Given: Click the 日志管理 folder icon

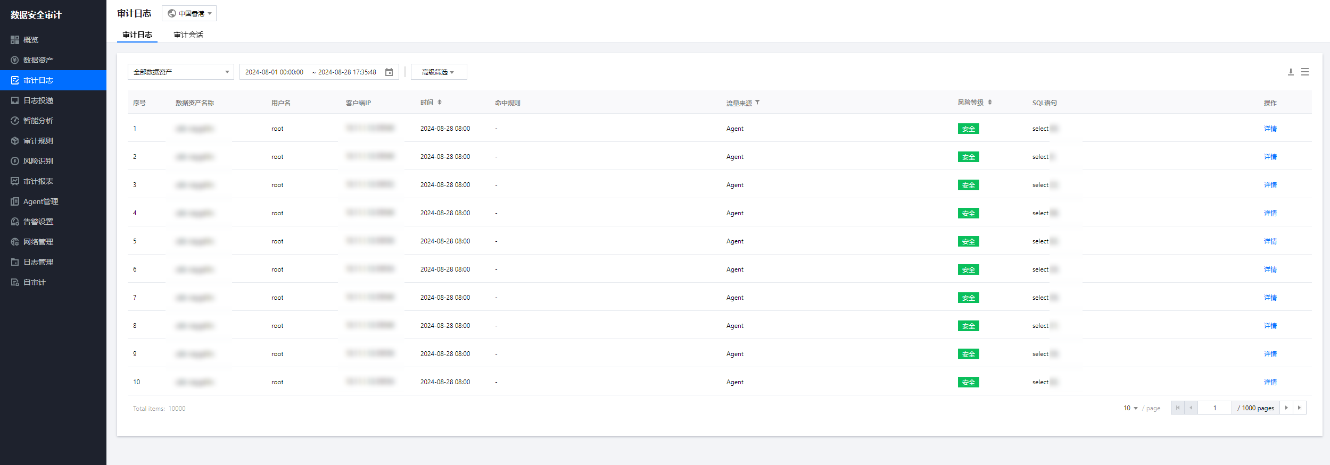Looking at the screenshot, I should pyautogui.click(x=15, y=262).
